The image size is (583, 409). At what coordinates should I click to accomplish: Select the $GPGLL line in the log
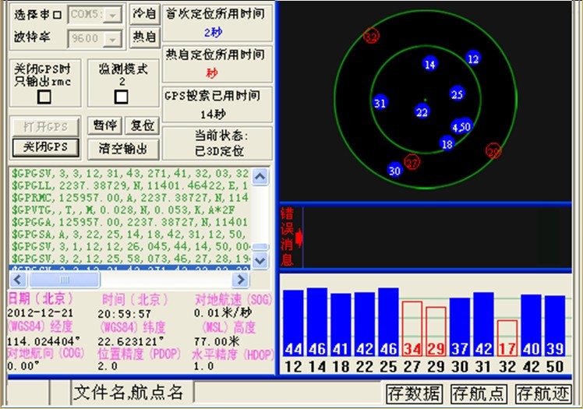[x=129, y=185]
